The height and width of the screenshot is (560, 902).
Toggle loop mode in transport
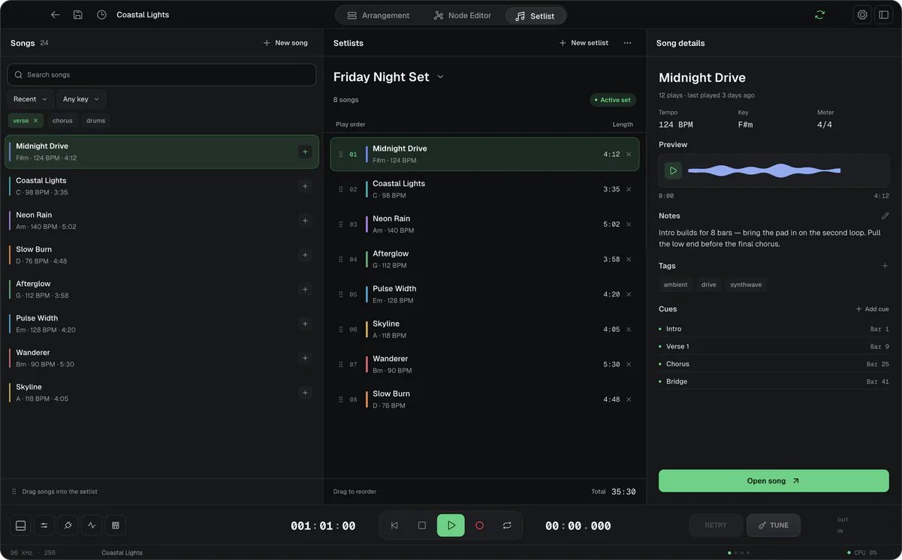coord(507,525)
